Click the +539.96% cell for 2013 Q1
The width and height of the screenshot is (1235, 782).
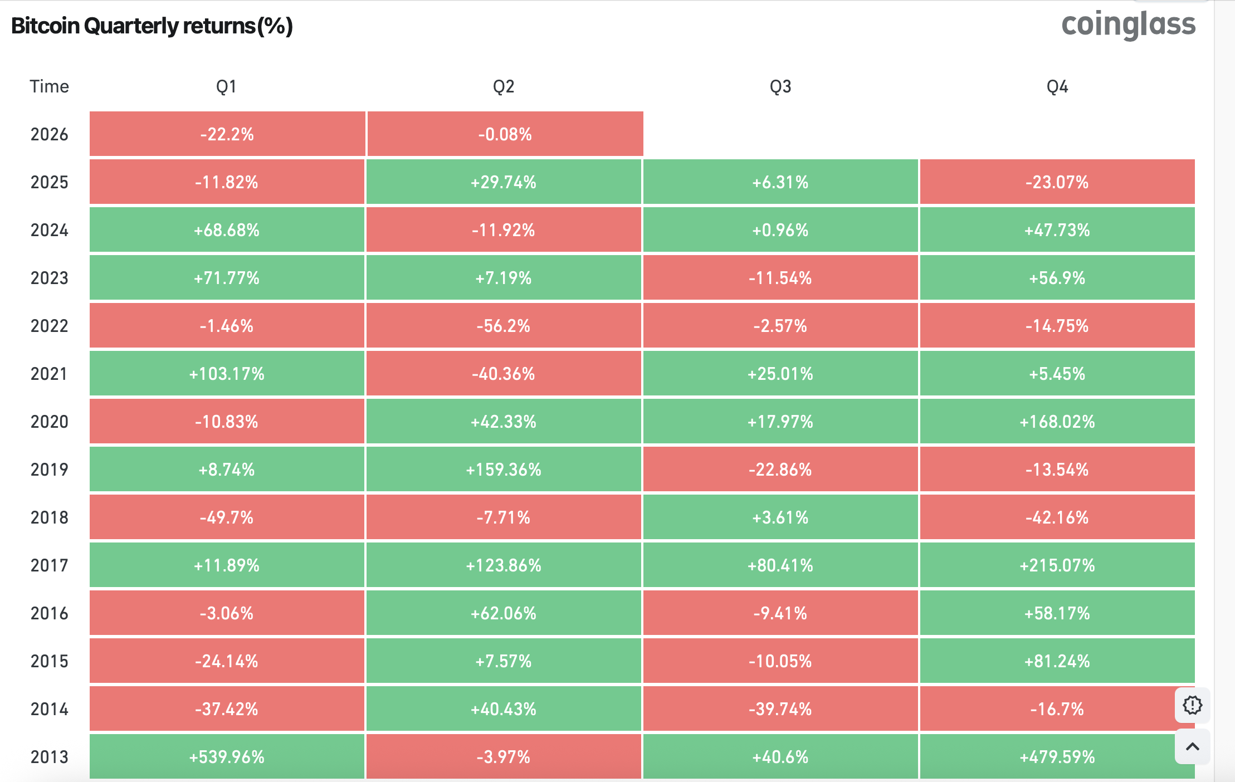tap(226, 757)
